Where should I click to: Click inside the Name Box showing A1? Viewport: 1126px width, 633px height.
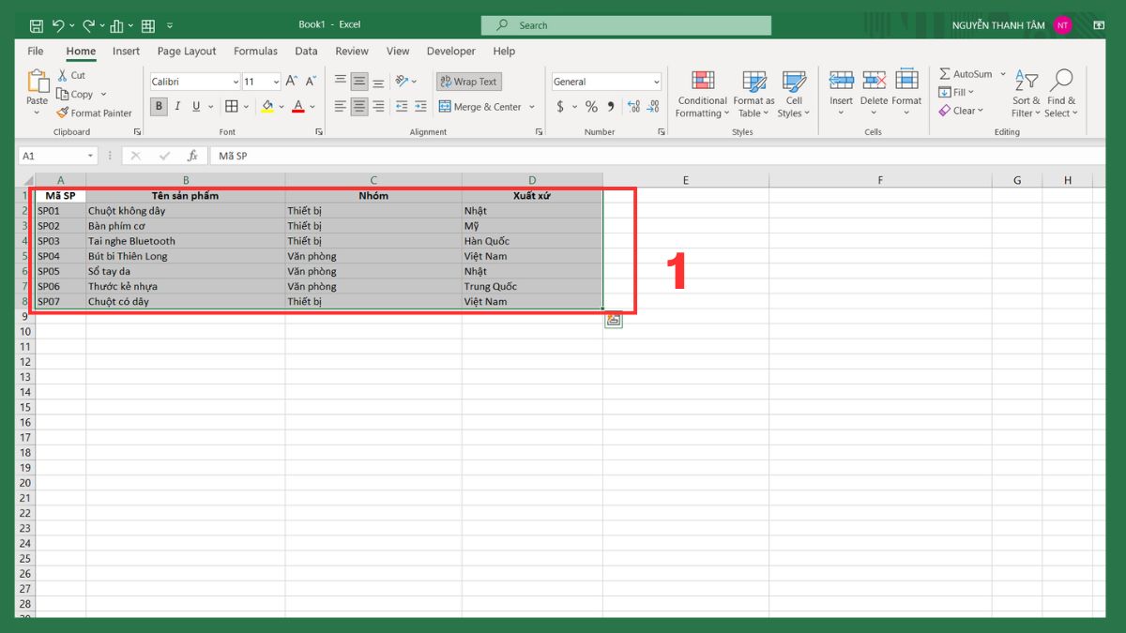pos(52,155)
